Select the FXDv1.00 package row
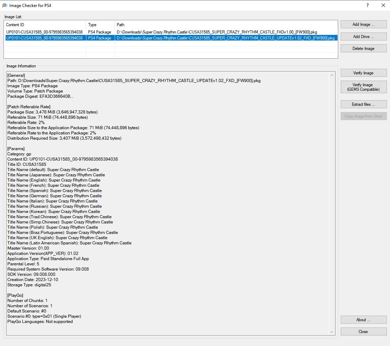 (x=171, y=32)
